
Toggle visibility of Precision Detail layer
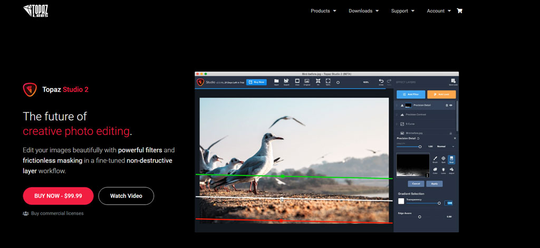tap(451, 105)
